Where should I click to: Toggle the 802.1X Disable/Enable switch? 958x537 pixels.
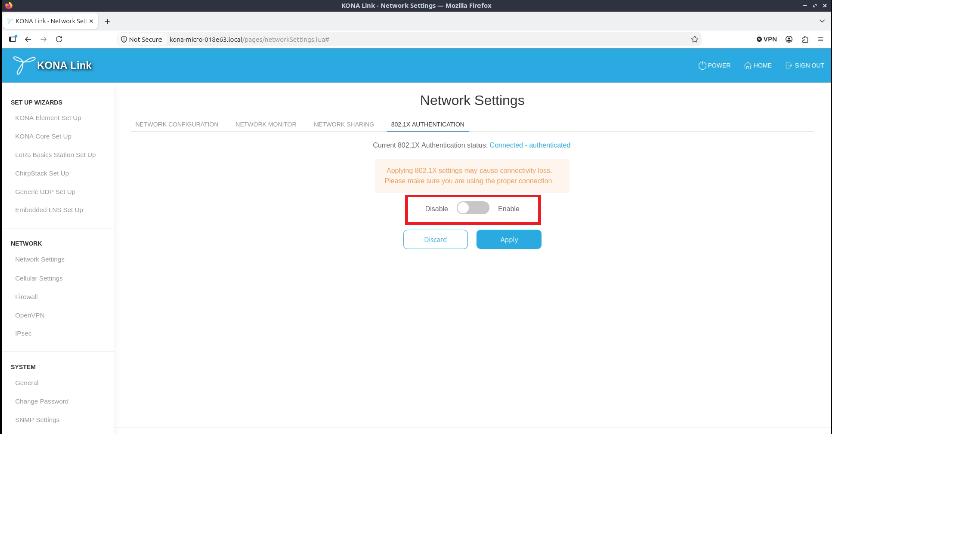pos(473,208)
